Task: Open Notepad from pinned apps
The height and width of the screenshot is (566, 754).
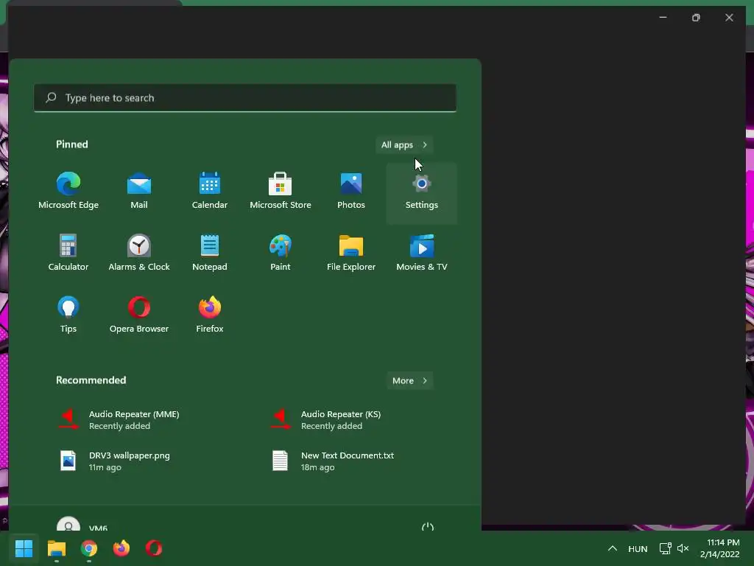Action: 210,254
